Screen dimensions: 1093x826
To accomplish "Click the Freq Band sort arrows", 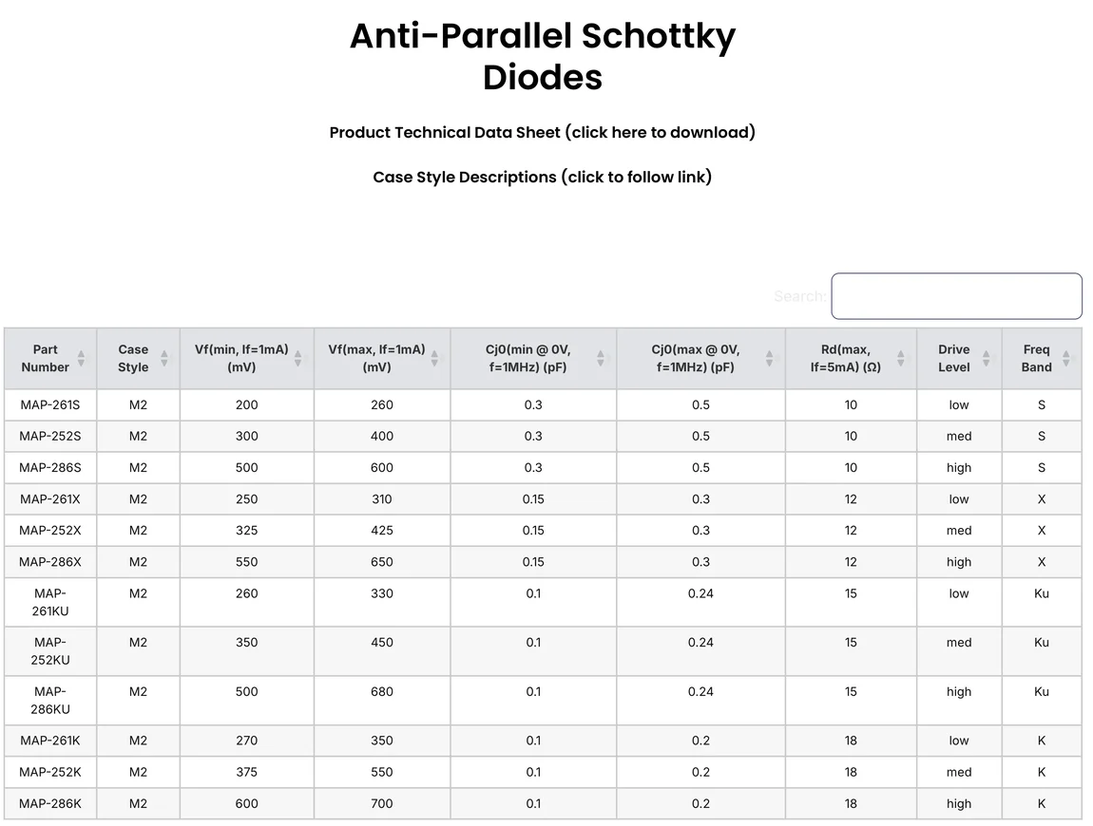I will 1065,358.
